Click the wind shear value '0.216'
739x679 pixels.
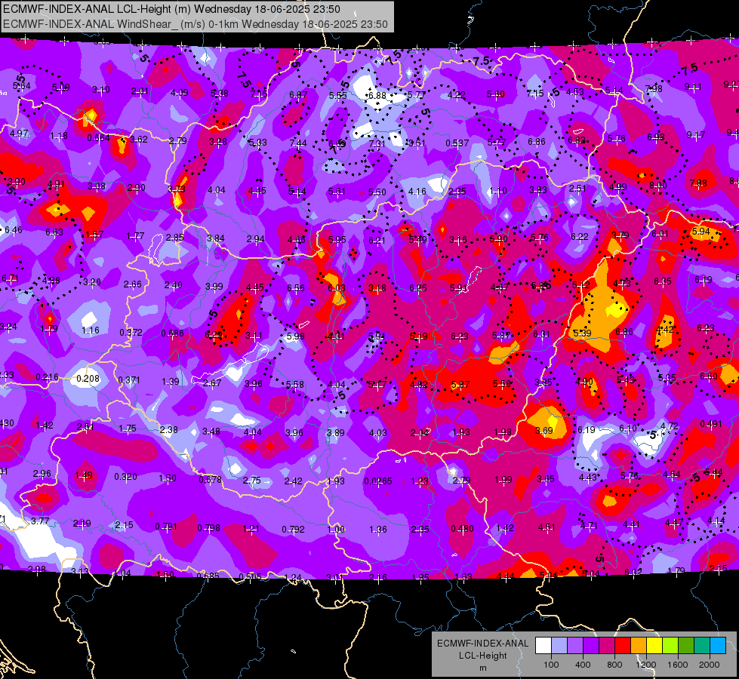click(48, 377)
